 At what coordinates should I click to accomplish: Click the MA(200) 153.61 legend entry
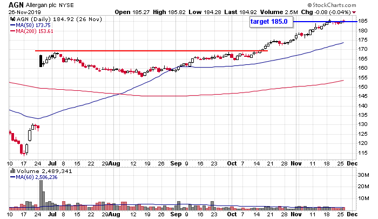coord(31,31)
